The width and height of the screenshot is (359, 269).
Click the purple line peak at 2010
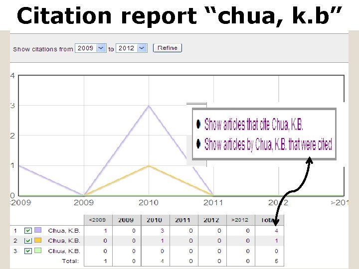coord(149,106)
